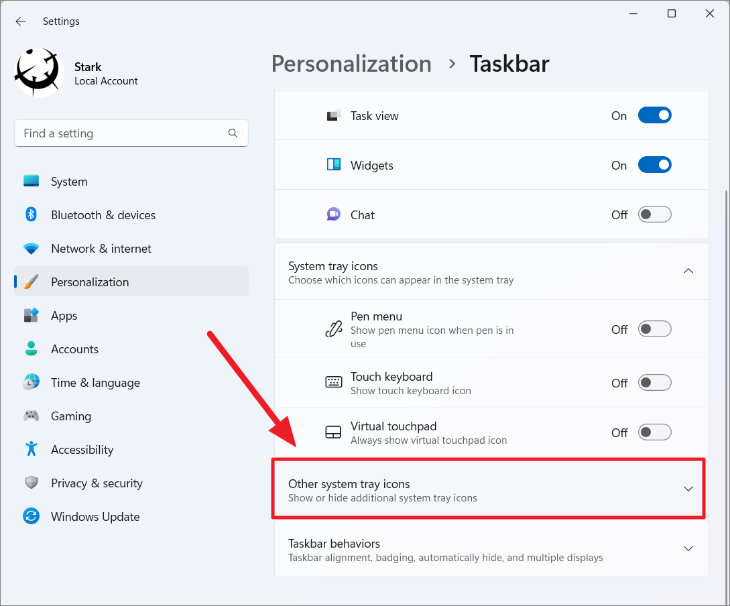Viewport: 730px width, 606px height.
Task: Select Time & language in sidebar
Action: (x=95, y=383)
